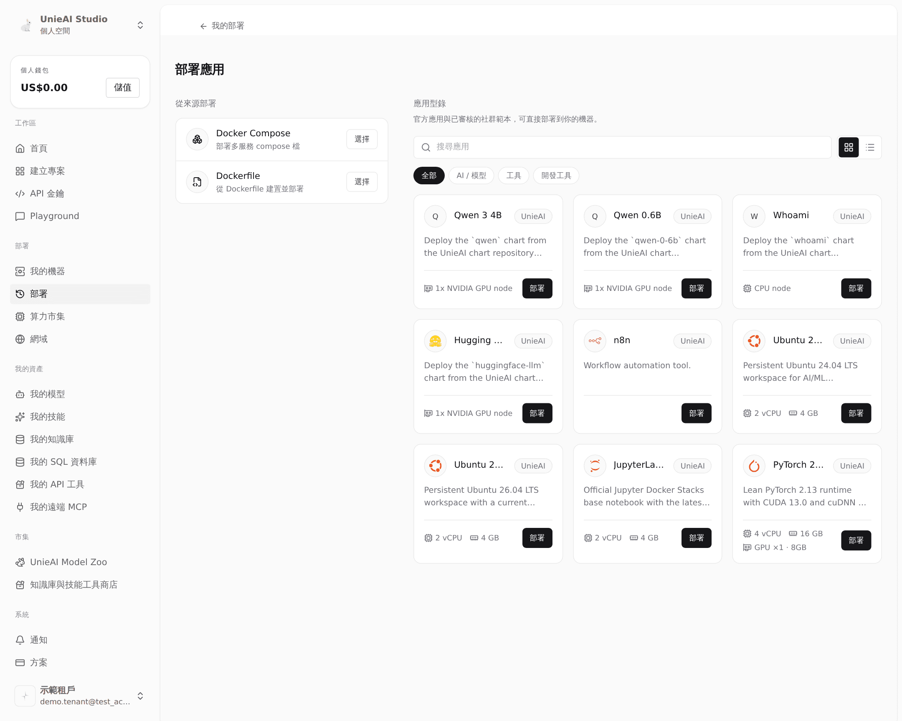Open 方案 plans in sidebar
Screen dimensions: 902x721
[80, 662]
